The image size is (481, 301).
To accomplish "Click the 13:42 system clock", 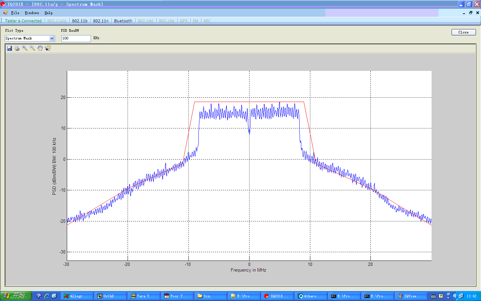I will coord(471,296).
